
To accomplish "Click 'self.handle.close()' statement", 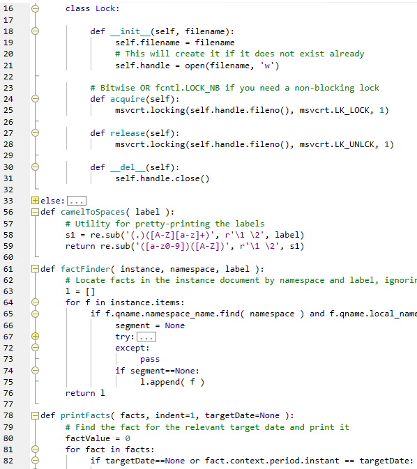I will pyautogui.click(x=162, y=178).
